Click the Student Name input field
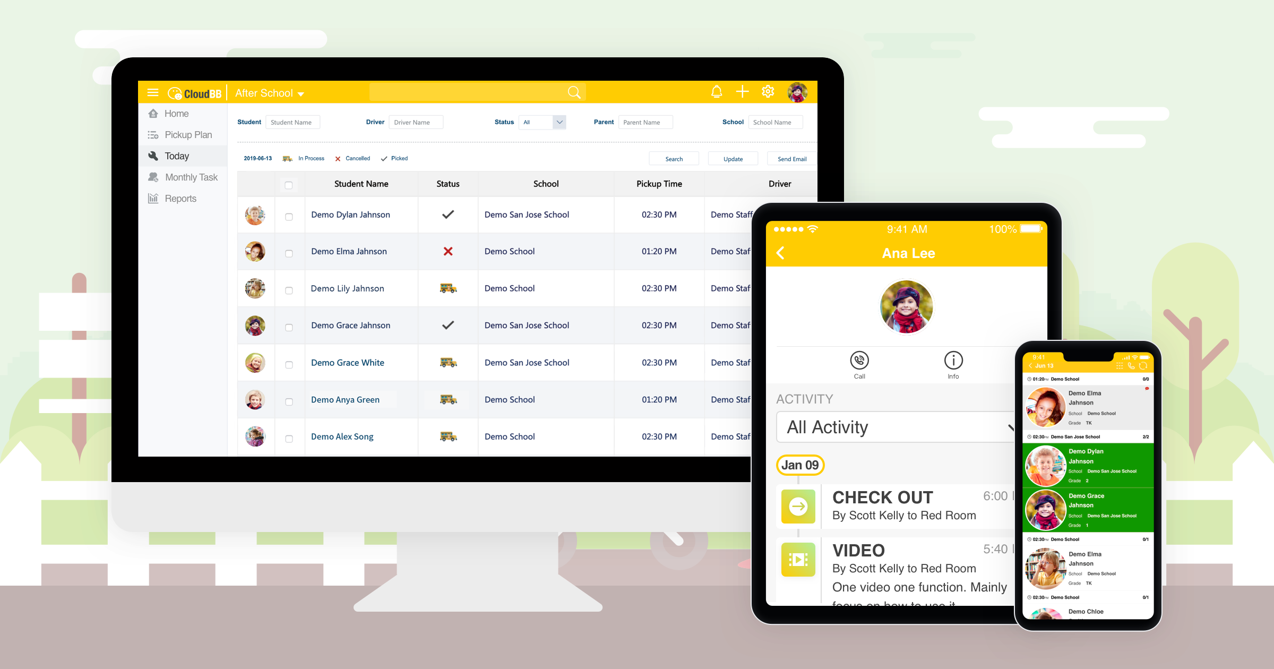This screenshot has width=1274, height=669. pos(292,122)
